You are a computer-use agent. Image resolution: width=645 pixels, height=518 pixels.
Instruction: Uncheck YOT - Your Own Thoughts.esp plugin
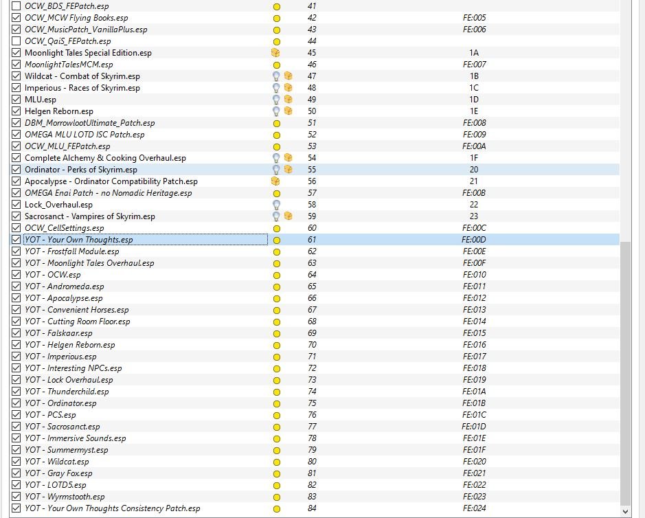[16, 240]
